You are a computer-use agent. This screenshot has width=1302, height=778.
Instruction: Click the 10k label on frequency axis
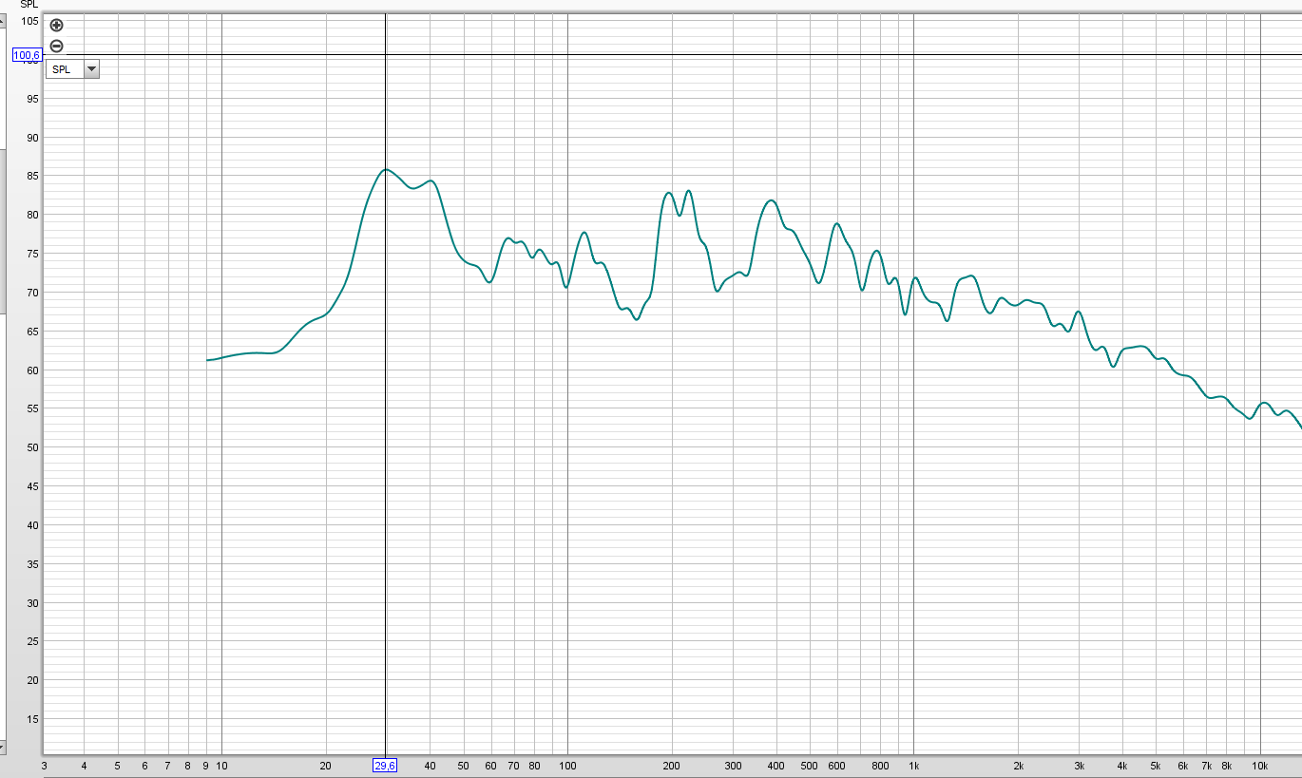click(x=1259, y=766)
